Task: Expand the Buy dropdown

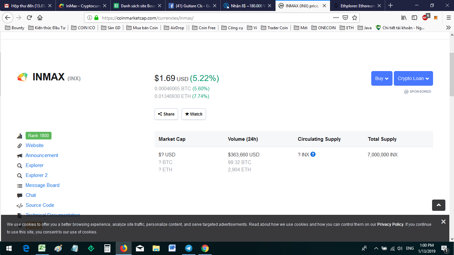Action: click(382, 78)
